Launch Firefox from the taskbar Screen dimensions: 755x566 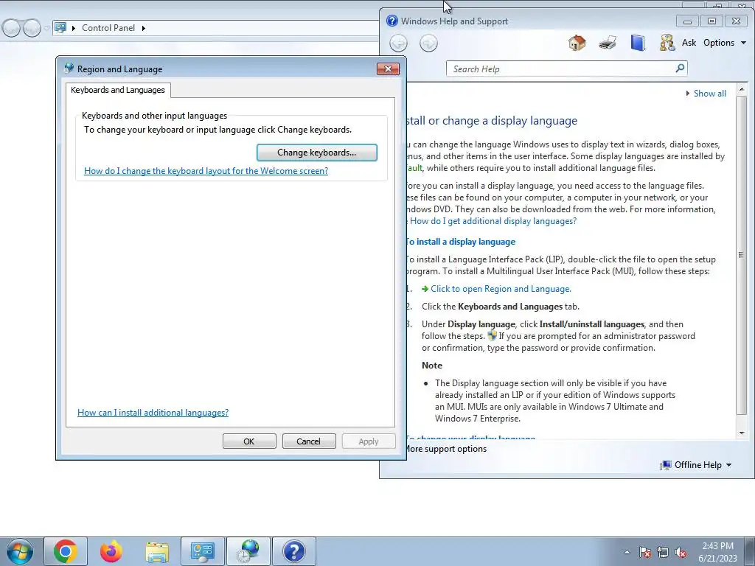point(111,551)
